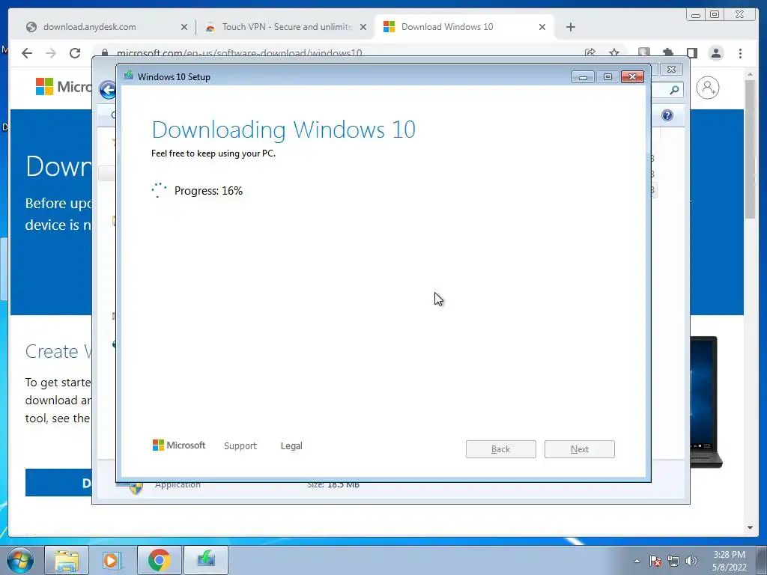Click the spinning progress indicator
The height and width of the screenshot is (575, 767).
(x=159, y=190)
